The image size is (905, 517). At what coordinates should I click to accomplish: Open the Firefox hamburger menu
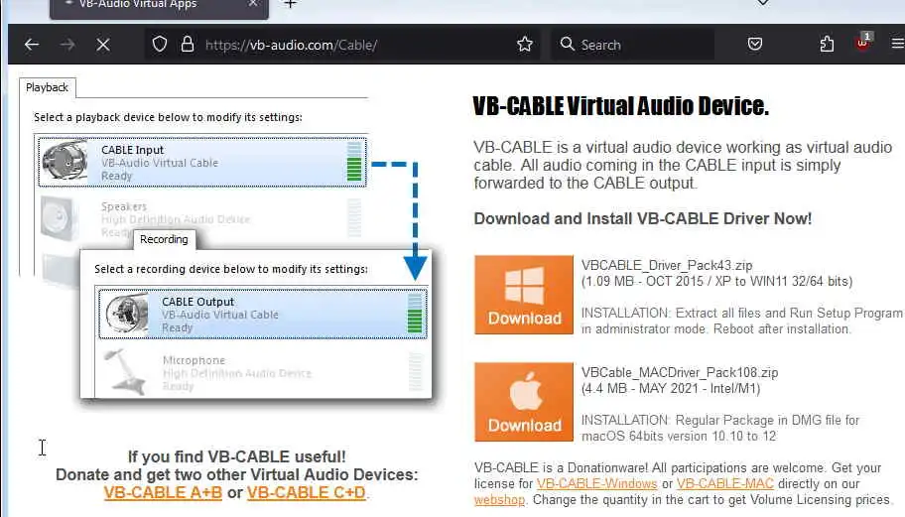pyautogui.click(x=897, y=44)
